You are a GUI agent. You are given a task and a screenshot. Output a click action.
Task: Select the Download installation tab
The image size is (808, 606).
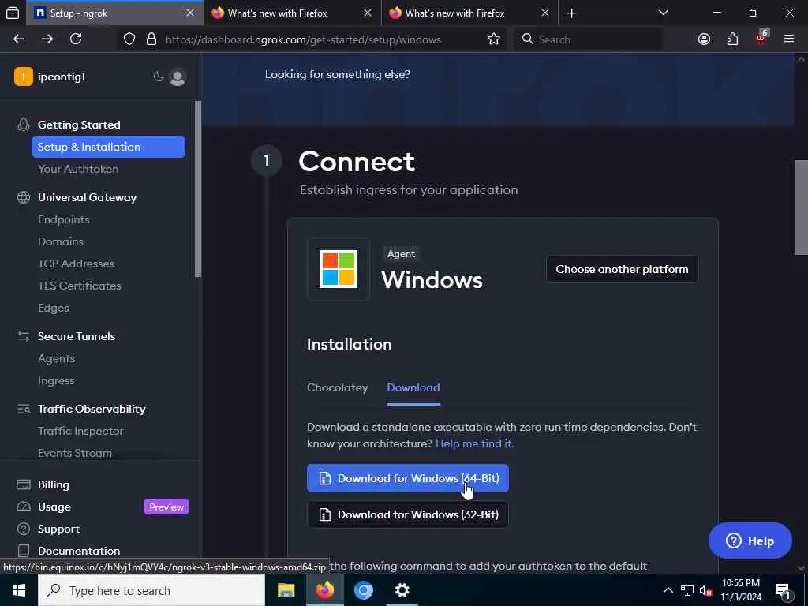413,387
